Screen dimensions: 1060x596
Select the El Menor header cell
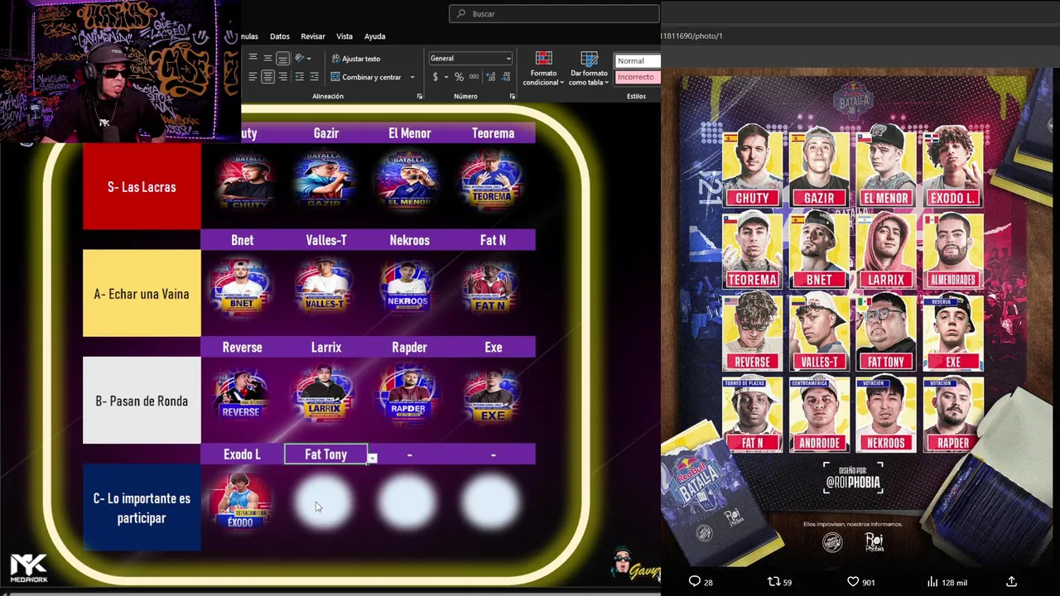pyautogui.click(x=410, y=133)
